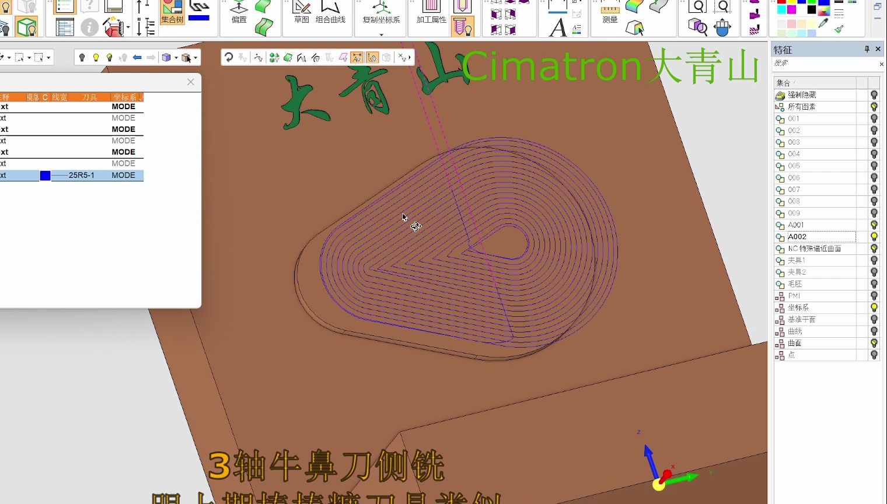Screen dimensions: 887x504
Task: Toggle the lamp for 所有图素 row
Action: point(874,107)
